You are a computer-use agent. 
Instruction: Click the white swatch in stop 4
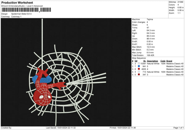(x=139, y=72)
